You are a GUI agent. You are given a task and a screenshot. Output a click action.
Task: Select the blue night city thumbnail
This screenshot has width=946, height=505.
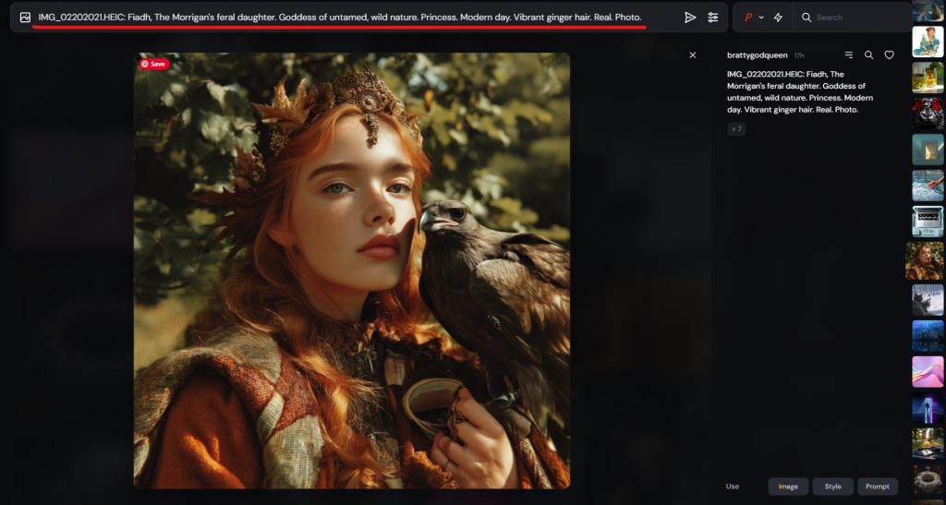(928, 336)
